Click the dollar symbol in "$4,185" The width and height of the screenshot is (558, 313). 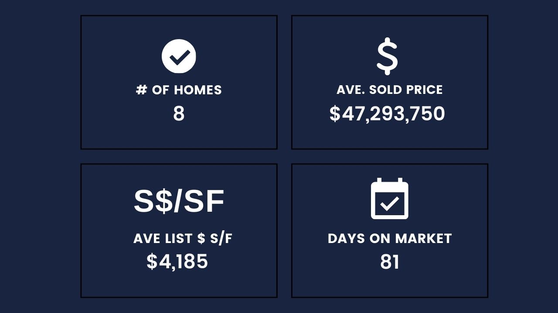tap(152, 262)
